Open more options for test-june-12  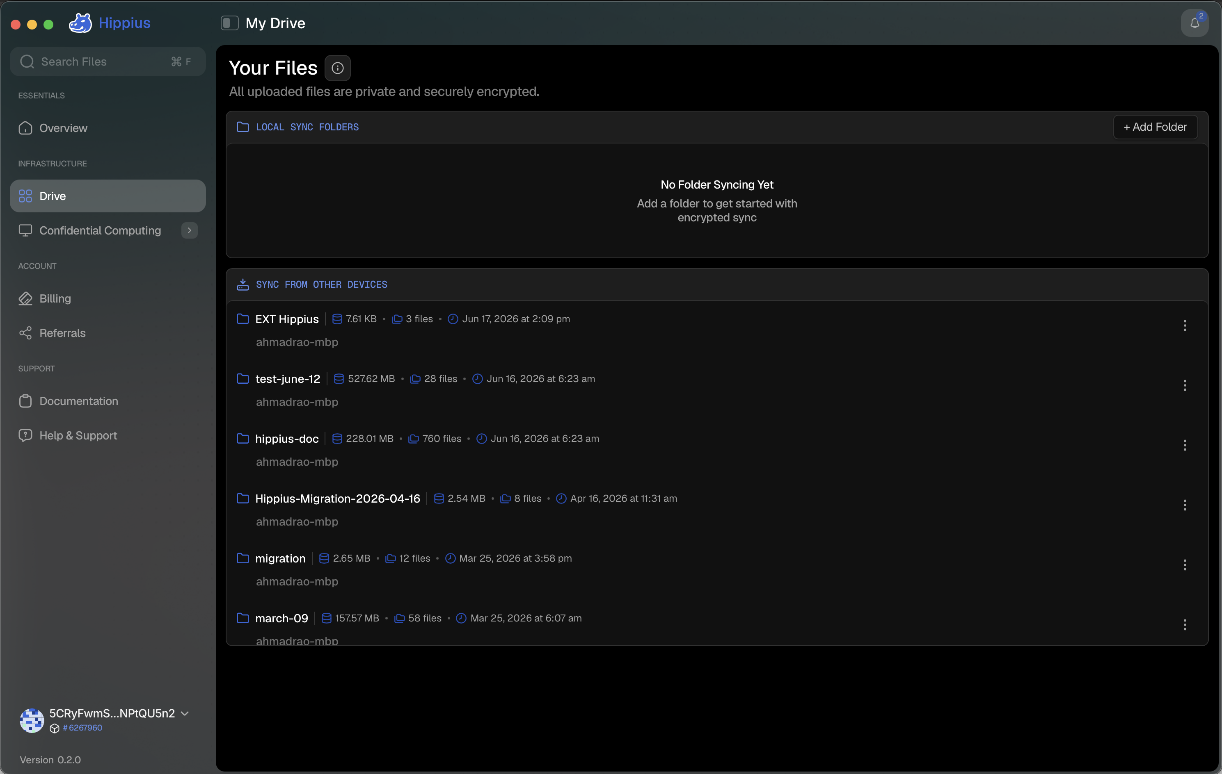[x=1184, y=385]
